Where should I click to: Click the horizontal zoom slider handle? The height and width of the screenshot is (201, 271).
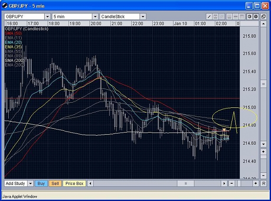point(239,183)
